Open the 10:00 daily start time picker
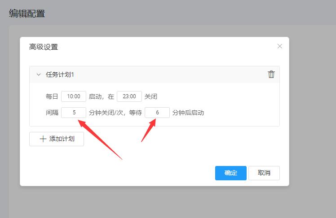Screen dimensions: 336x218 click(x=74, y=96)
